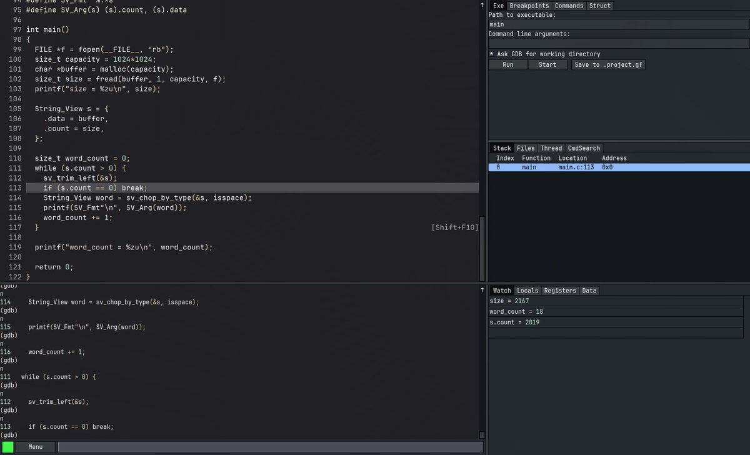Viewport: 750px width, 455px height.
Task: Select the Stack tab
Action: pyautogui.click(x=502, y=148)
